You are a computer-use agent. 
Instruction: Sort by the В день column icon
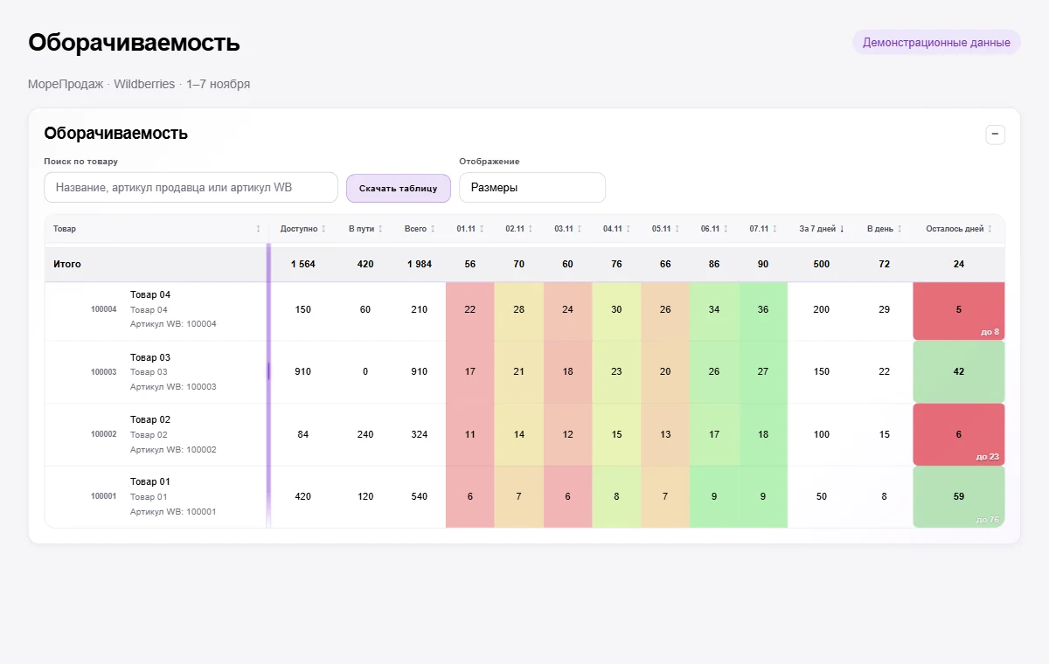click(x=900, y=229)
